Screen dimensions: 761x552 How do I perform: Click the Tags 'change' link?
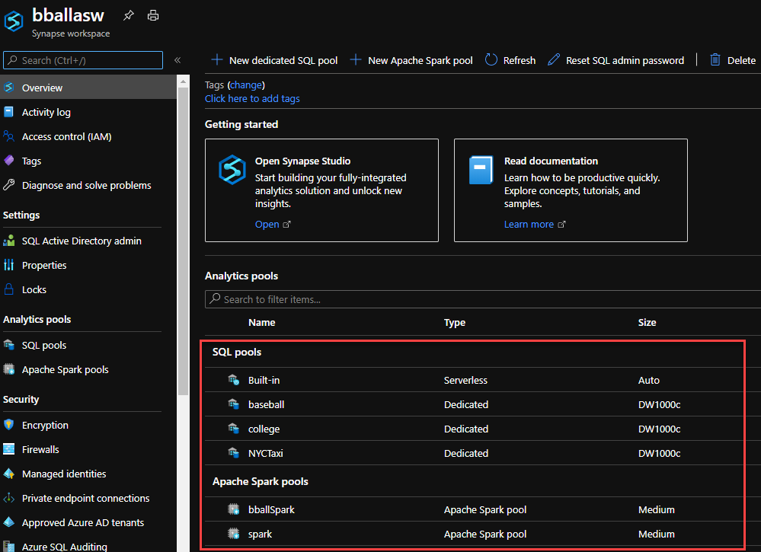(x=246, y=85)
